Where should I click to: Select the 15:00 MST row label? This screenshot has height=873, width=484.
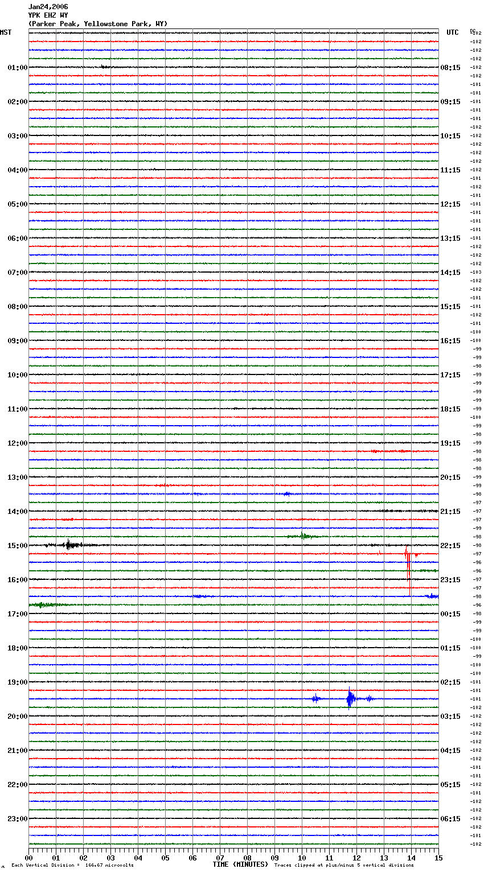point(17,546)
